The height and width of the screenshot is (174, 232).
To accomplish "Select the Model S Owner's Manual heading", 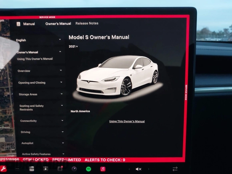I will click(99, 37).
